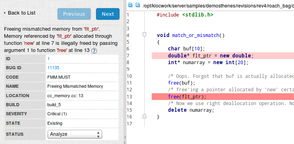Click highlighted line 13 free(flt_ptr)
This screenshot has height=144, width=294.
(x=223, y=97)
